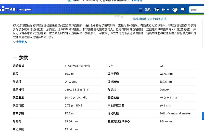
Task: Click the 通光孔径 label
Action: [x=113, y=113]
